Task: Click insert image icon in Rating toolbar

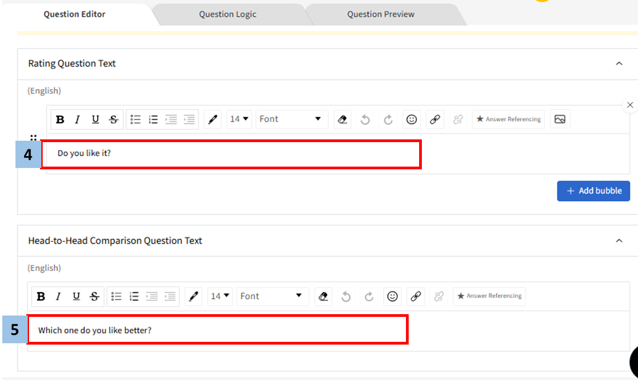Action: point(560,119)
